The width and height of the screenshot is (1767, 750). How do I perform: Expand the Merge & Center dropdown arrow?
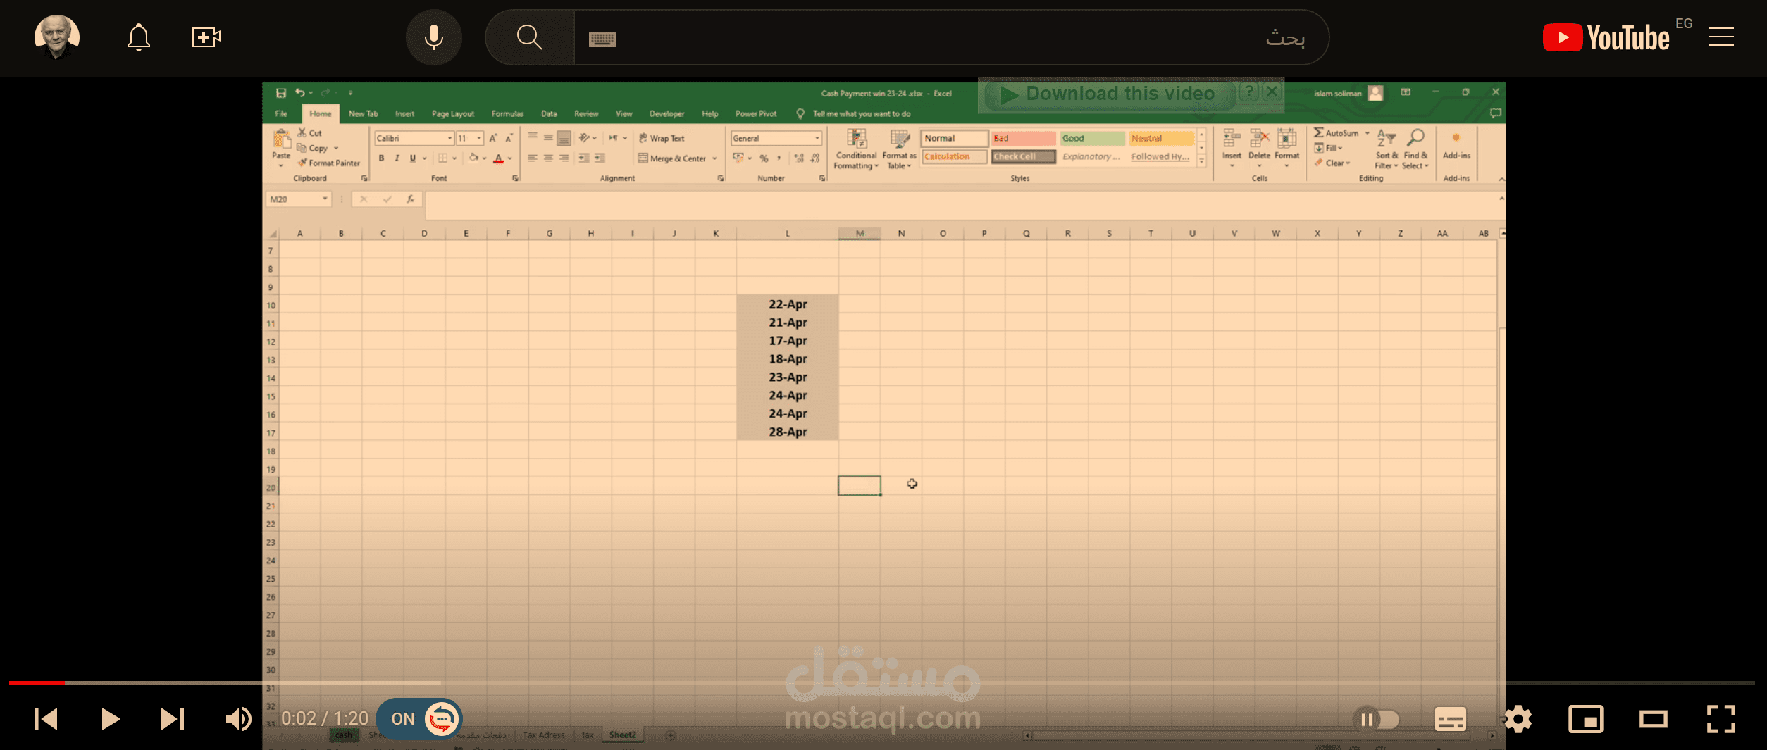point(714,158)
